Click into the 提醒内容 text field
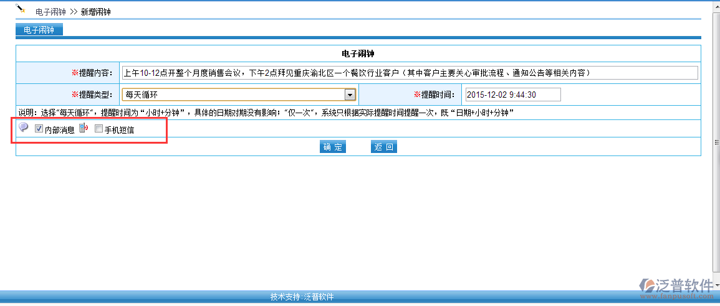This screenshot has width=720, height=306. pyautogui.click(x=410, y=73)
